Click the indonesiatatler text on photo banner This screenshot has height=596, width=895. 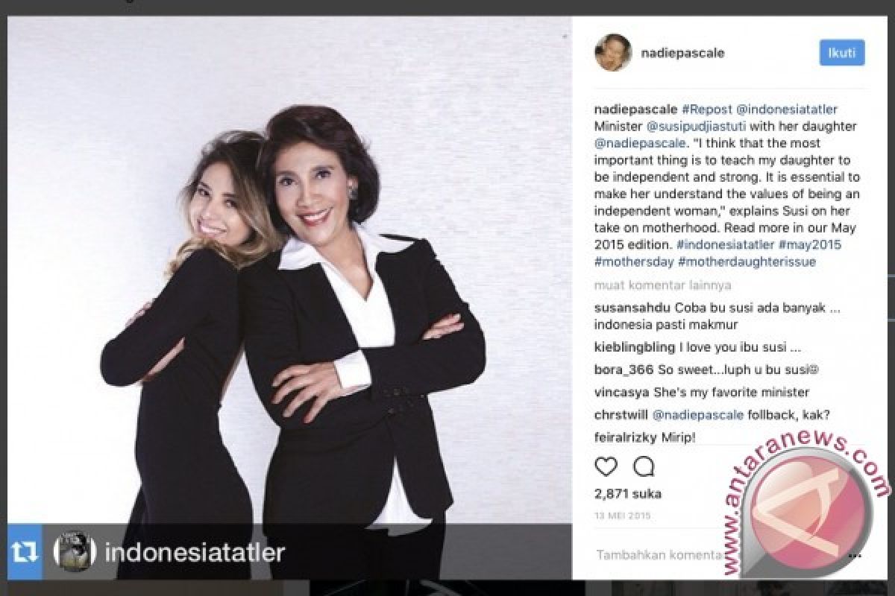tap(195, 553)
